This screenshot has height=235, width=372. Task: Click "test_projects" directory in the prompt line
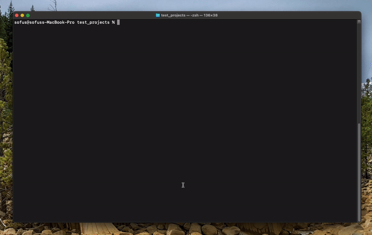coord(93,22)
